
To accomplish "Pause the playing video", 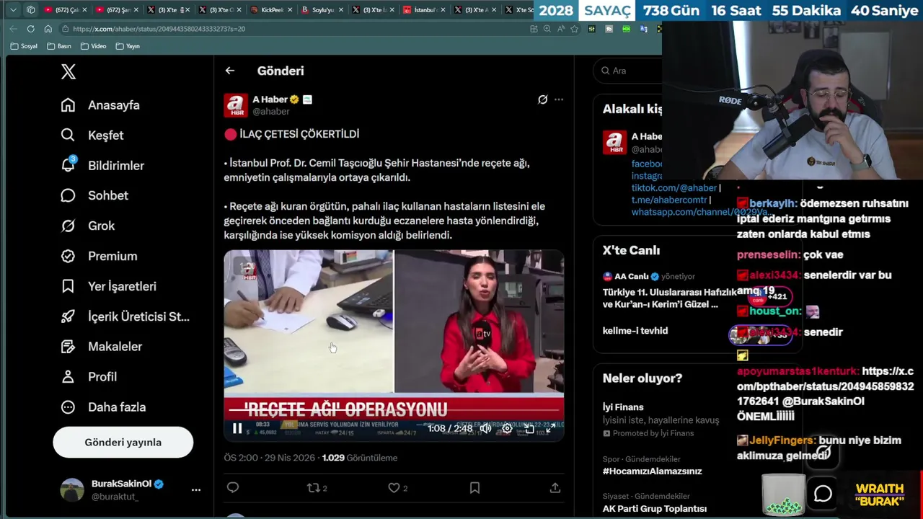I will coord(237,428).
